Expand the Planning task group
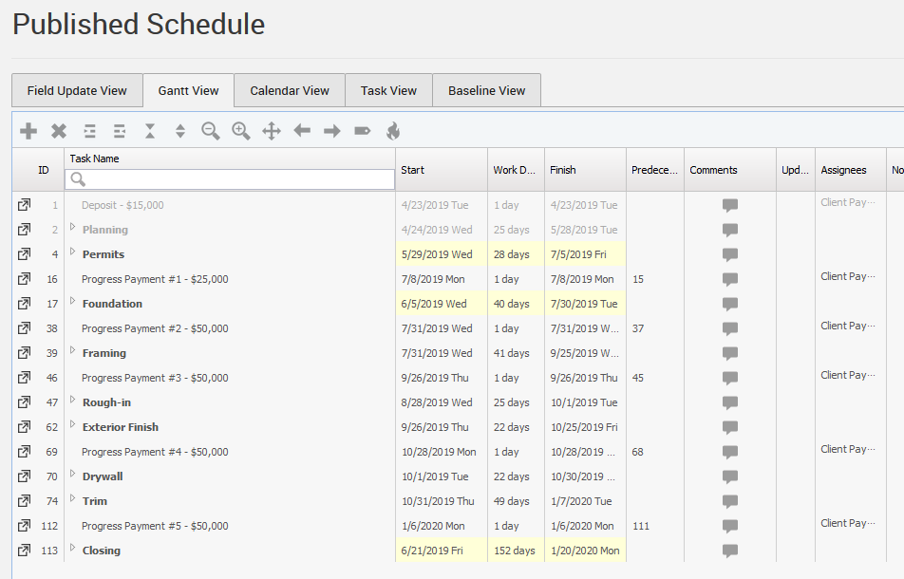Screen dimensions: 904x579 click(73, 228)
